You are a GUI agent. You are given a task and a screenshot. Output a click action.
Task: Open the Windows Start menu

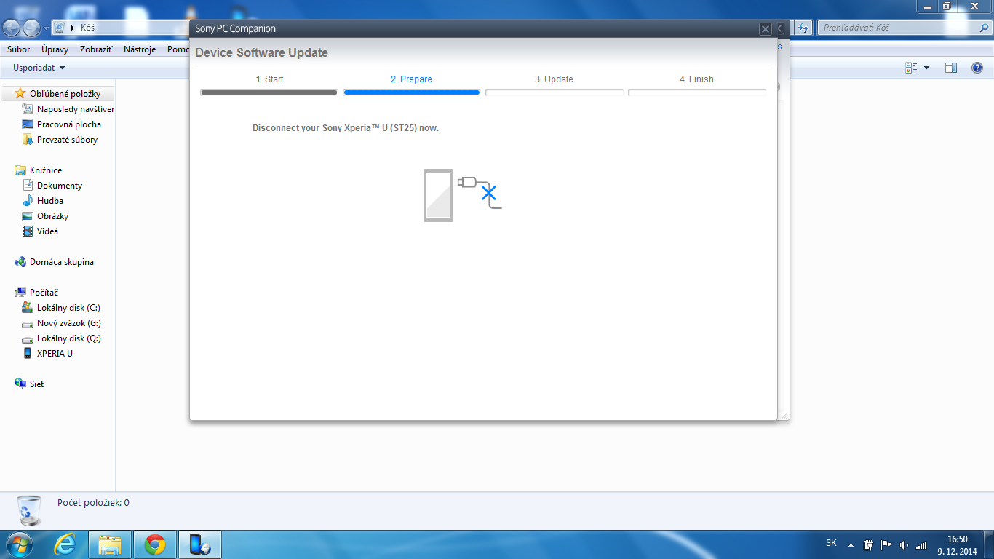click(x=18, y=544)
